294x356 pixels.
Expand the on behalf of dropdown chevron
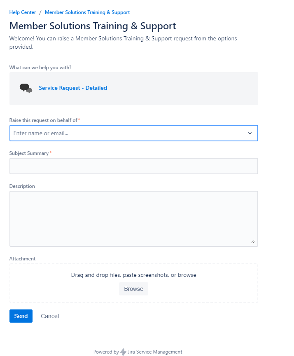tap(250, 133)
